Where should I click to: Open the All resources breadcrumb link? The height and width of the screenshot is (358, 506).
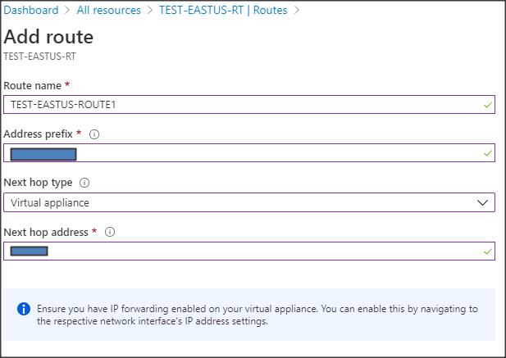pyautogui.click(x=108, y=11)
